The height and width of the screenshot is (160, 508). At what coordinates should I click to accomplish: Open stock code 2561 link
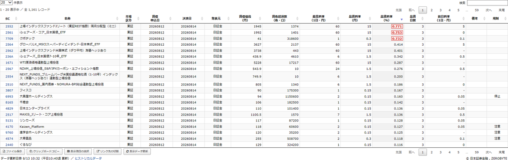click(x=9, y=32)
